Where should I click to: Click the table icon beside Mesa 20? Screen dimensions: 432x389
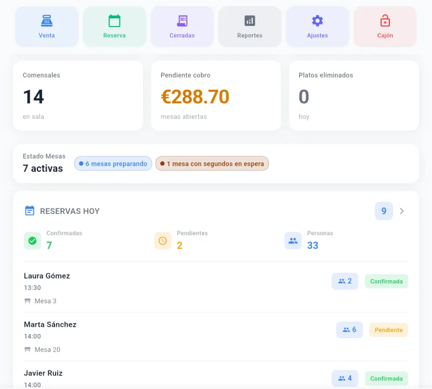28,350
